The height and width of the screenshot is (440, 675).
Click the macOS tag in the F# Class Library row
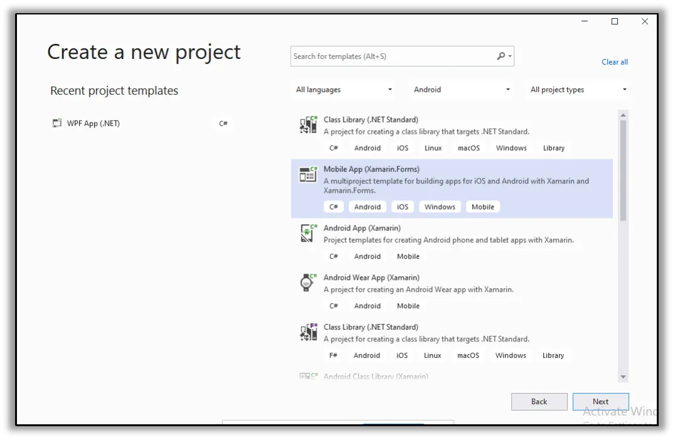468,356
